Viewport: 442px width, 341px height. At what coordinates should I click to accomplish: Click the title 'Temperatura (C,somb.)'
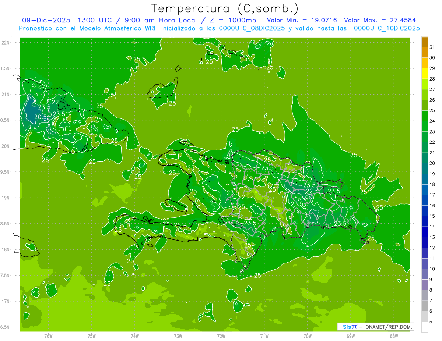click(x=225, y=8)
